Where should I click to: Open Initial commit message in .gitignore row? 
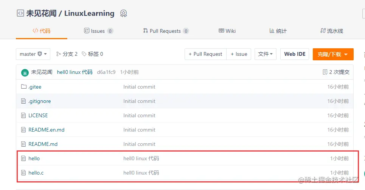[x=139, y=101]
